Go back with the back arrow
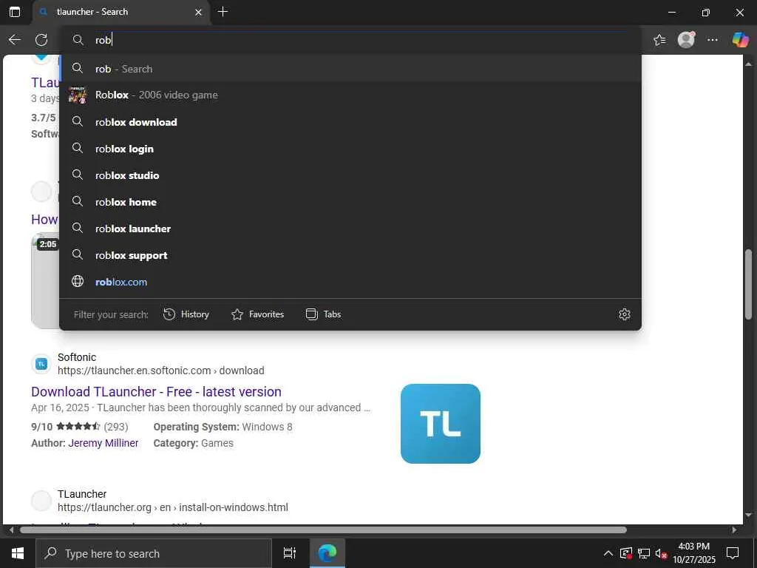The image size is (757, 568). click(x=15, y=40)
